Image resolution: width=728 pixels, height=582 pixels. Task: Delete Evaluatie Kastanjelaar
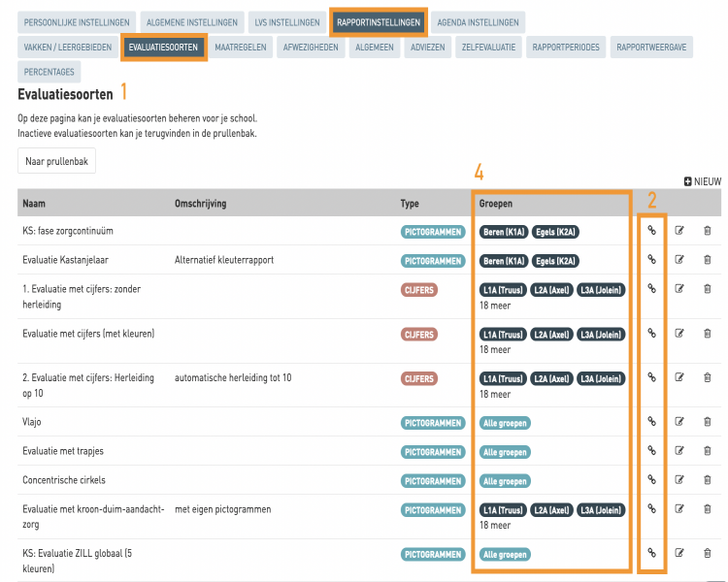pyautogui.click(x=707, y=259)
